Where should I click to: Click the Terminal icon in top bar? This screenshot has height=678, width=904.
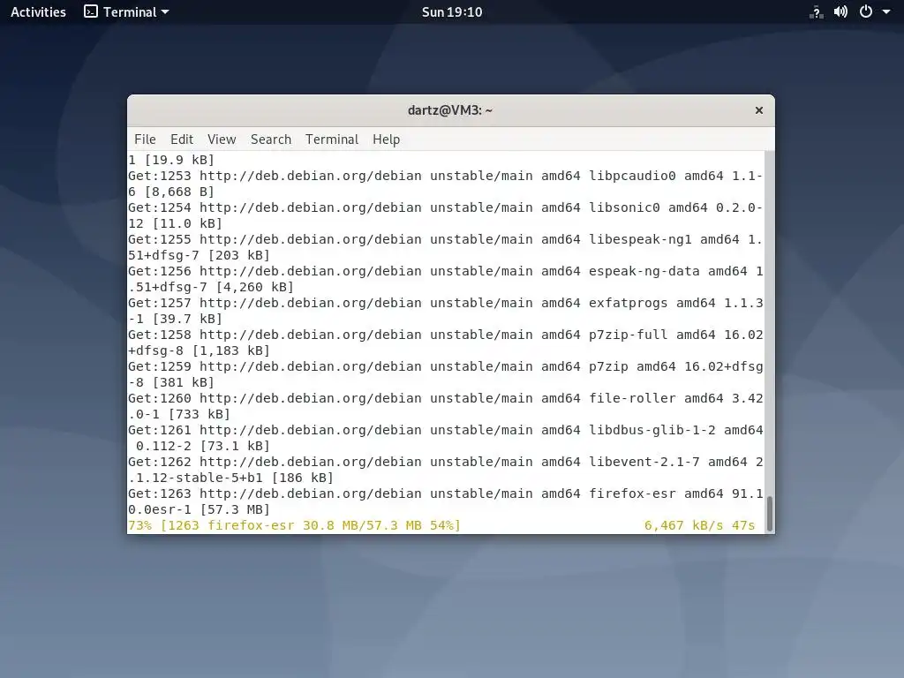(91, 11)
